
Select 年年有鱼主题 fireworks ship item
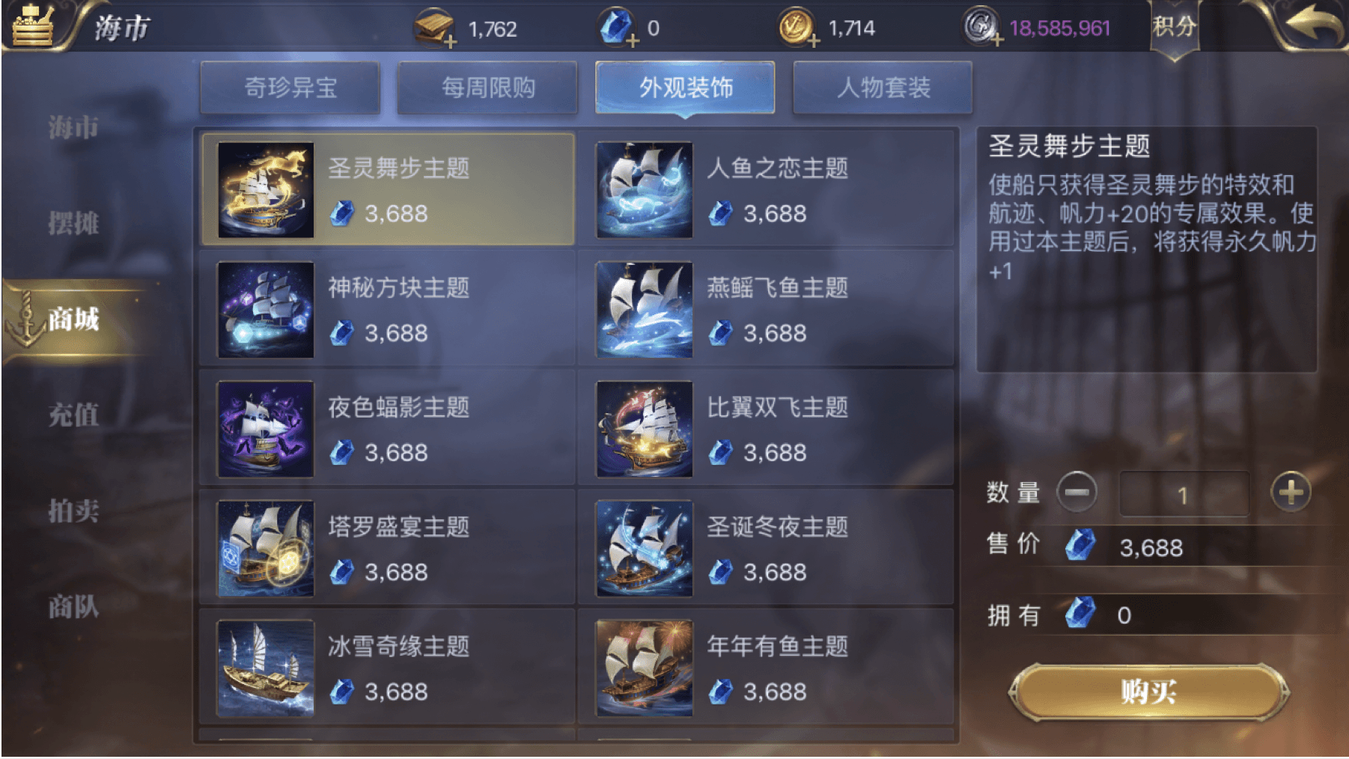pos(766,668)
